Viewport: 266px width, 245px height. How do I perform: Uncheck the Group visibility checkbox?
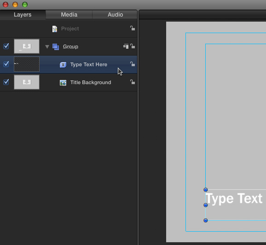[x=6, y=46]
